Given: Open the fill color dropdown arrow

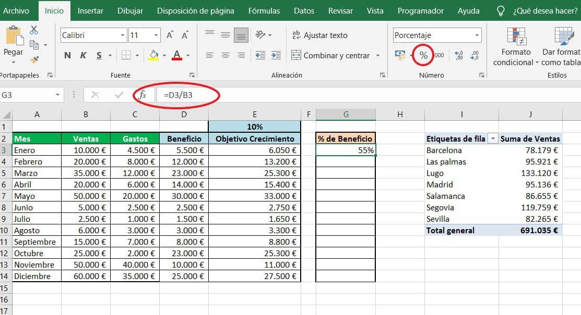Looking at the screenshot, I should click(x=164, y=56).
